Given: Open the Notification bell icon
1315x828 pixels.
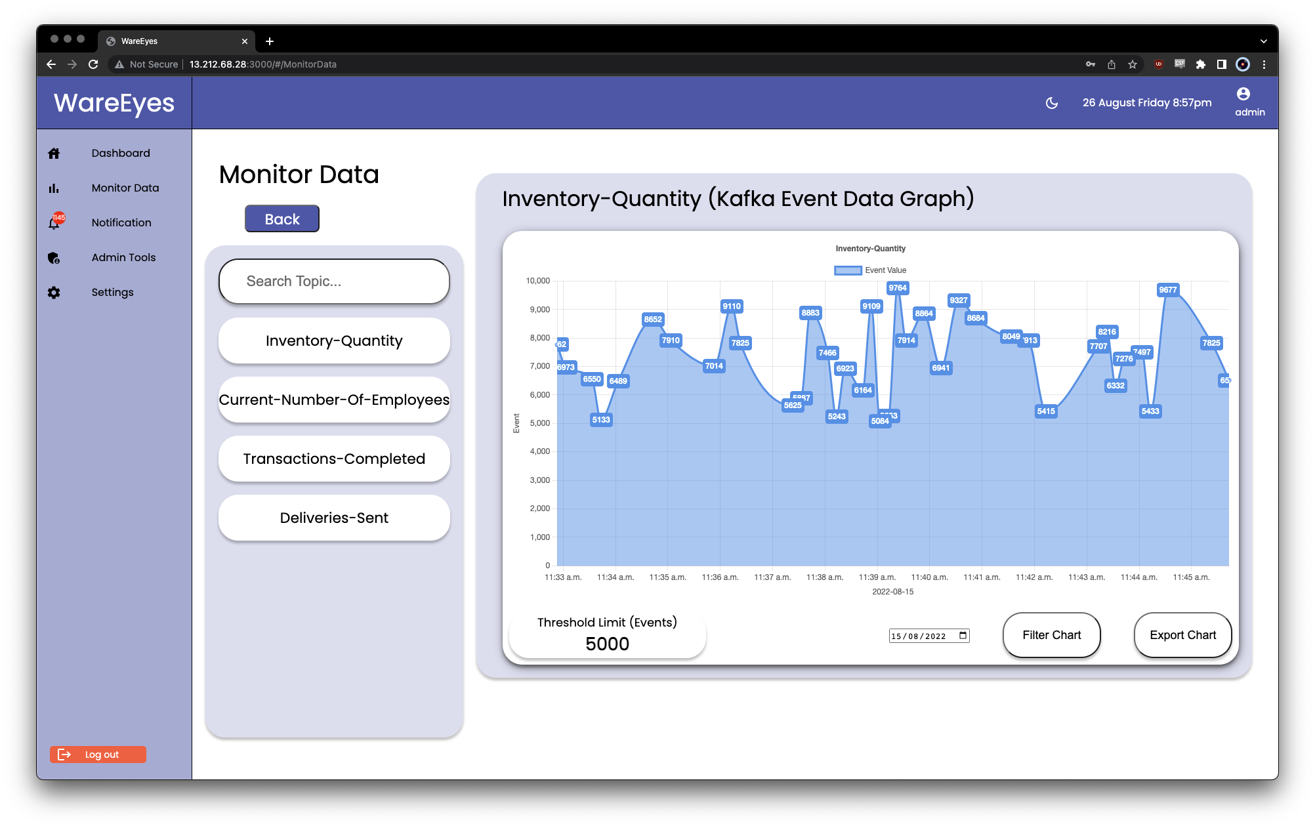Looking at the screenshot, I should (54, 222).
